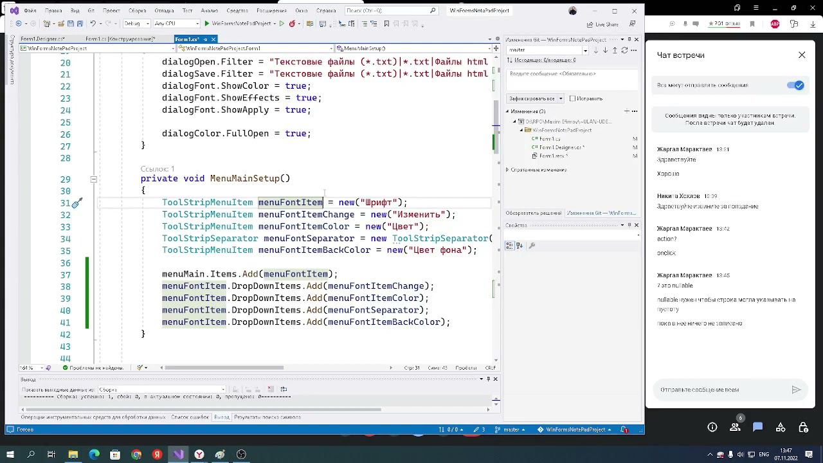The width and height of the screenshot is (823, 463).
Task: Switch to the Form1.Designer.cs tab
Action: point(42,39)
